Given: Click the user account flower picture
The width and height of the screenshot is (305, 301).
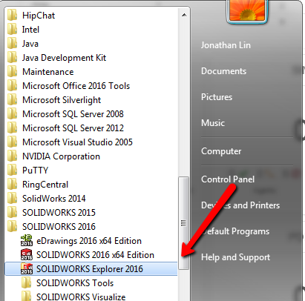Looking at the screenshot, I should tap(247, 10).
